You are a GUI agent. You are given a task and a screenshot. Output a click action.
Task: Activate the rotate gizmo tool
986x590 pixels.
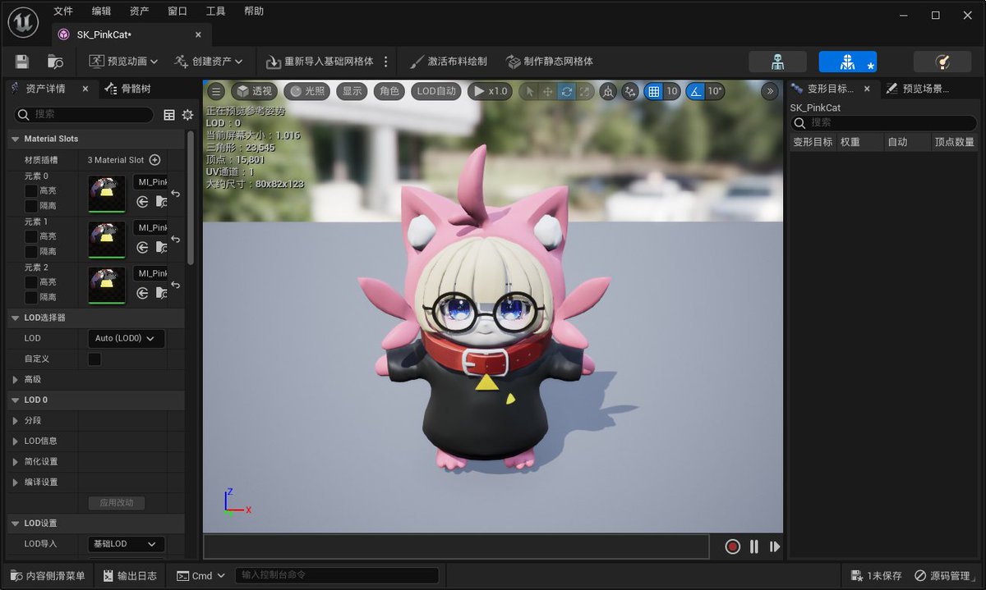[567, 91]
